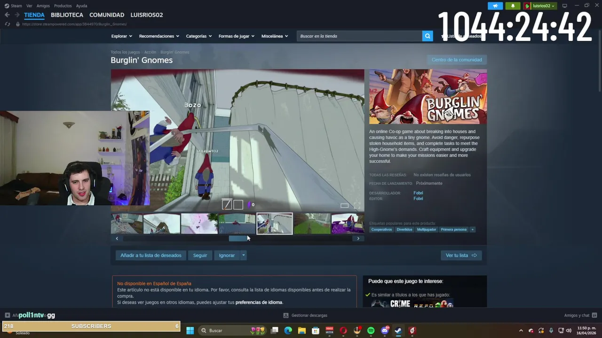Click the Todos los juegos breadcrumb
This screenshot has height=338, width=602.
coord(125,52)
